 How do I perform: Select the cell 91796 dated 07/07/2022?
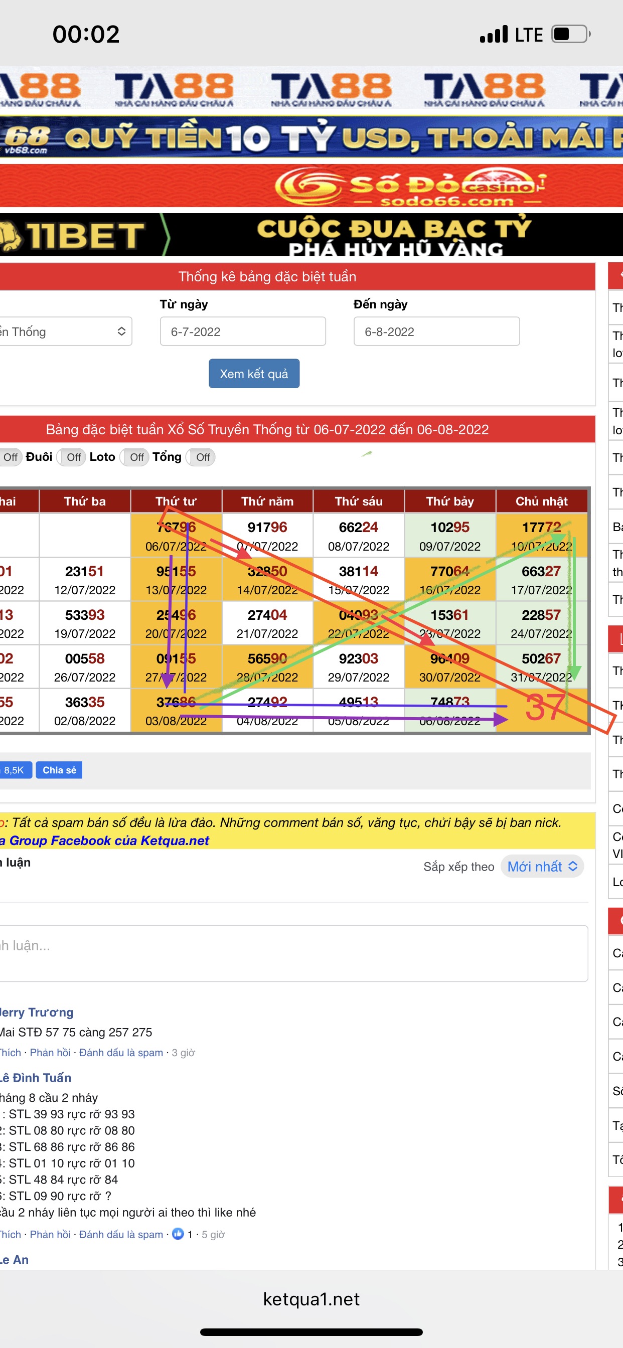(267, 536)
